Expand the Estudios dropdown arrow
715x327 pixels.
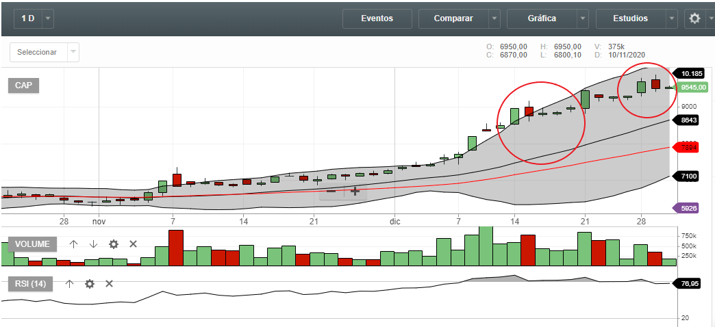[x=672, y=18]
